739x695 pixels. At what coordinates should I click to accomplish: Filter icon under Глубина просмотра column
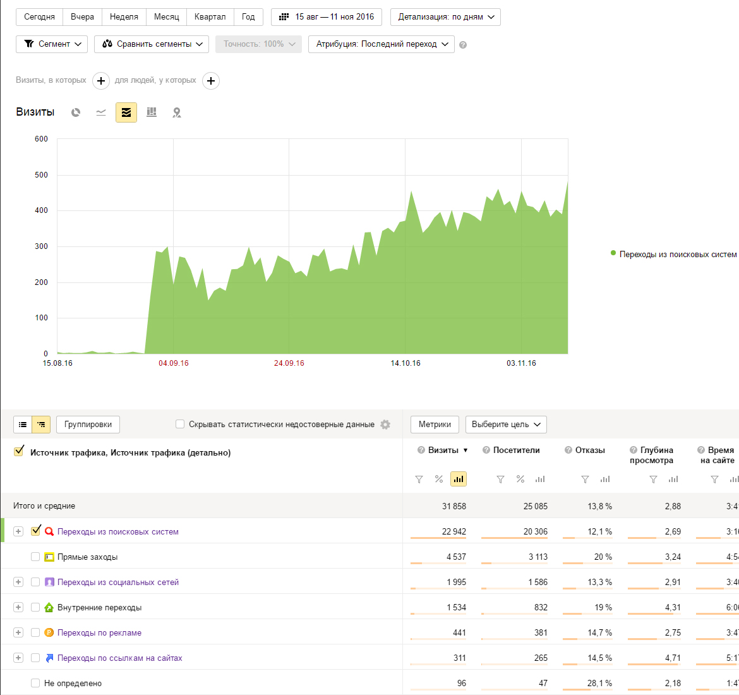[653, 479]
